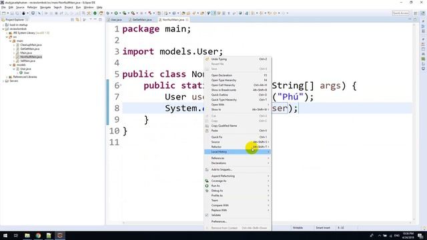The image size is (427, 240).
Task: Collapse the src folder node
Action: tap(7, 37)
